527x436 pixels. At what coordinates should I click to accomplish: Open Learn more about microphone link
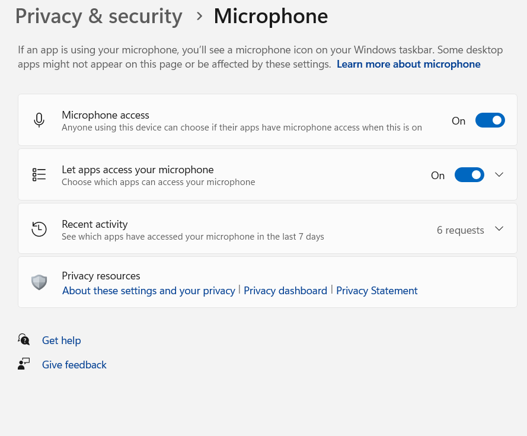point(408,64)
